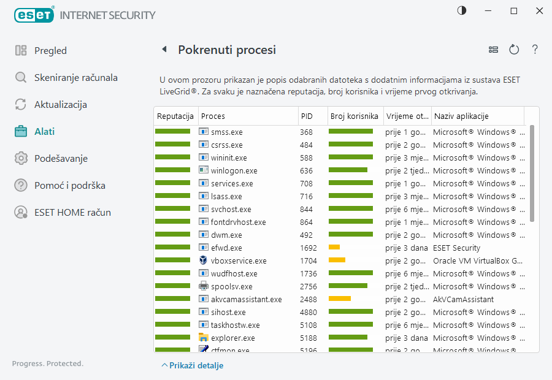Click the back arrow beside Pokrenuti procesi
This screenshot has width=552, height=380.
[x=164, y=50]
